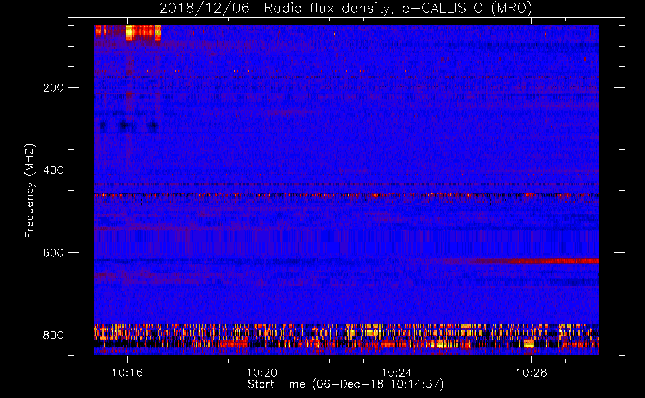Viewport: 645px width, 398px height.
Task: Click the 'Frequency (MHZ)' axis label
Action: tap(29, 191)
